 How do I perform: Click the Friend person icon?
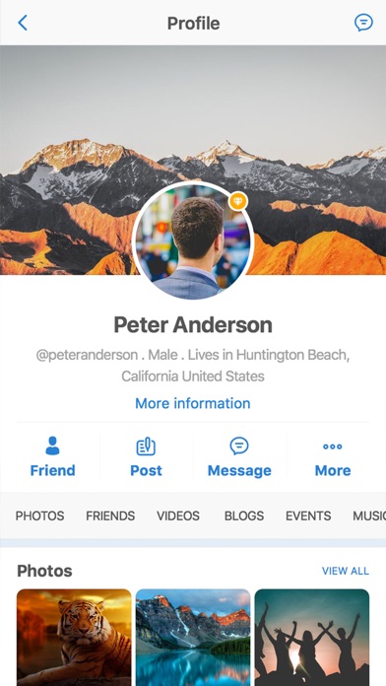point(52,446)
